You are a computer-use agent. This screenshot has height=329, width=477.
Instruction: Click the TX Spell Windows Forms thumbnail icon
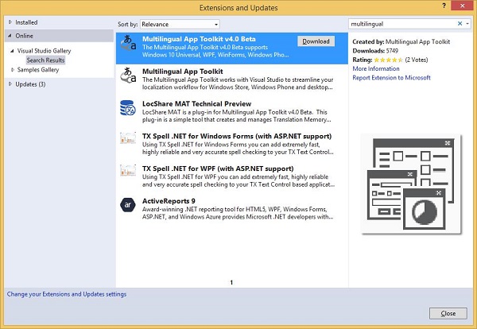coord(128,138)
